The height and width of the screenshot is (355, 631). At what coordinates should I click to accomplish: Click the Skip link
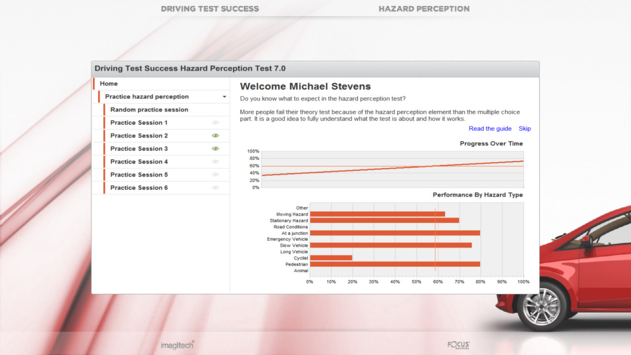pyautogui.click(x=525, y=129)
